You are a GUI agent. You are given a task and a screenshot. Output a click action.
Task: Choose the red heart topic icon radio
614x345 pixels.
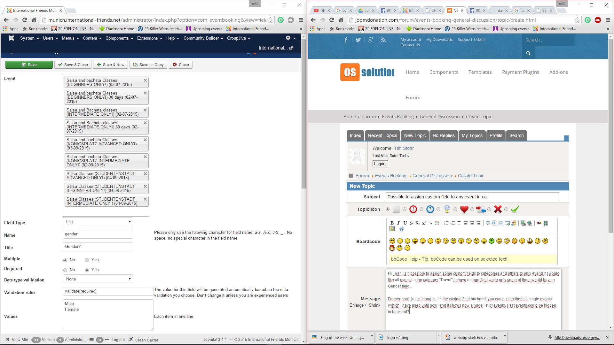point(455,210)
